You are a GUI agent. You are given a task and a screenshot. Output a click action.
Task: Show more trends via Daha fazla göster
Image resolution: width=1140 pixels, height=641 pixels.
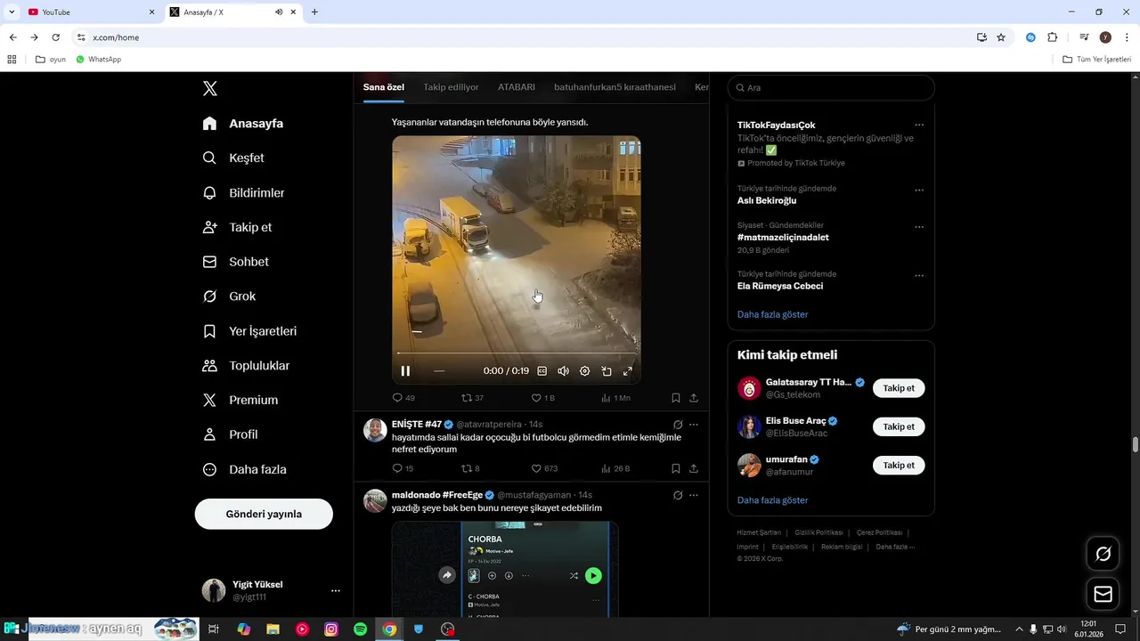pos(773,314)
